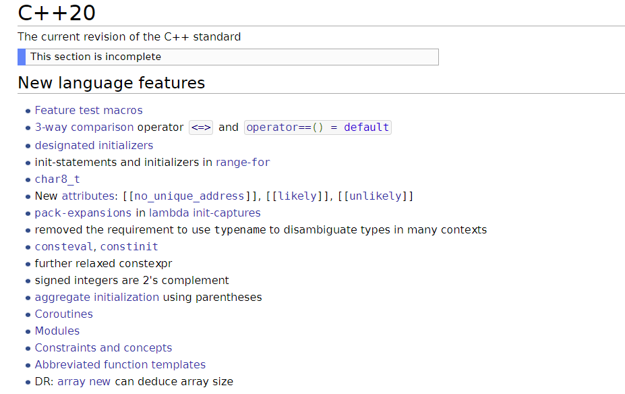625x394 pixels.
Task: Open the unlikely attribute link
Action: [x=376, y=196]
